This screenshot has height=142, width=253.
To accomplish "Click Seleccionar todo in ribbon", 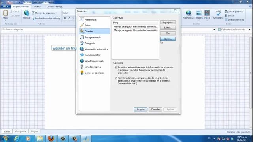I will [x=234, y=20].
